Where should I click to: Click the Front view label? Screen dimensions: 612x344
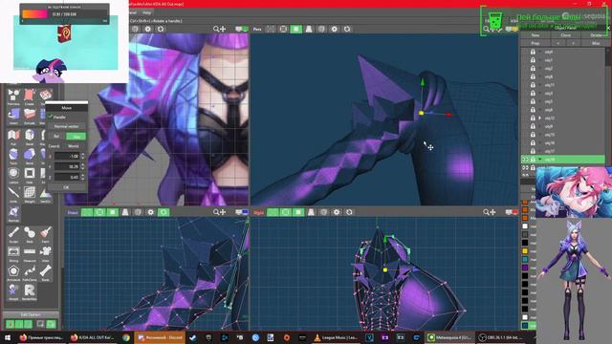73,212
